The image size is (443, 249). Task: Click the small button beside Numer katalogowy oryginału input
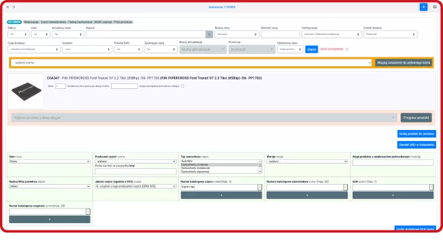88,211
